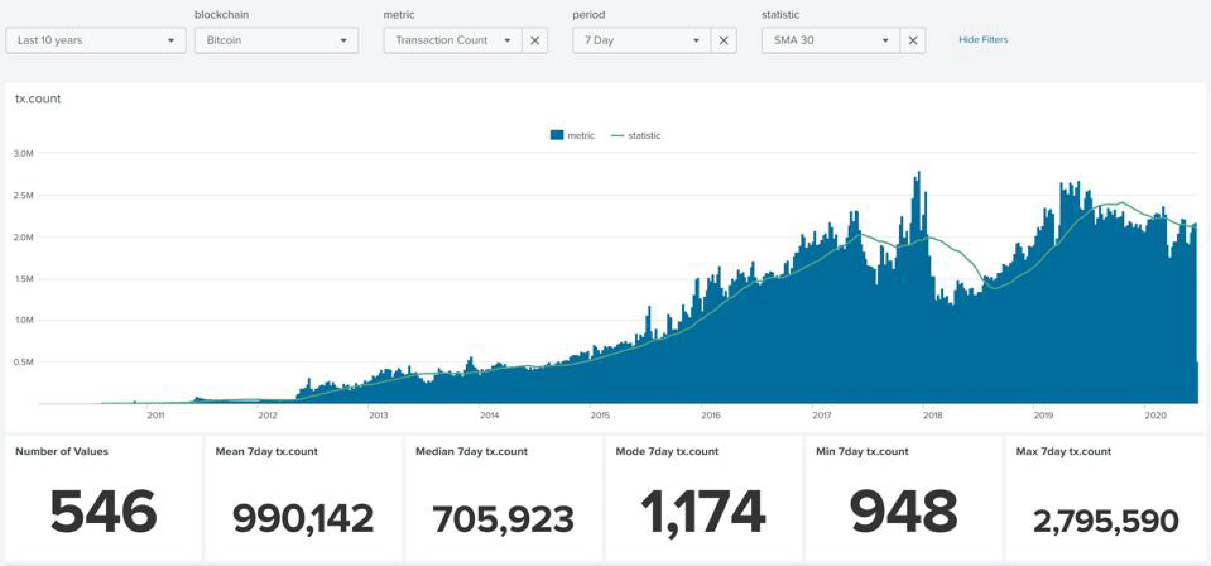Image resolution: width=1211 pixels, height=566 pixels.
Task: Click the 'statistic' filter label above SMA 30
Action: (781, 15)
